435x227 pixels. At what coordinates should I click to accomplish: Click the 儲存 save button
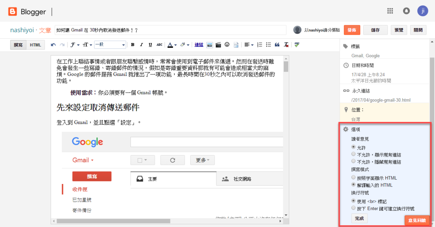pyautogui.click(x=375, y=30)
